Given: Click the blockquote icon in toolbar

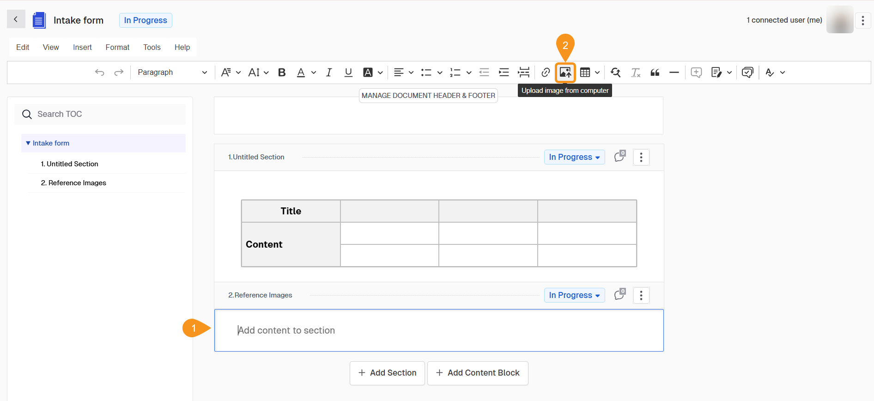Looking at the screenshot, I should click(x=655, y=73).
